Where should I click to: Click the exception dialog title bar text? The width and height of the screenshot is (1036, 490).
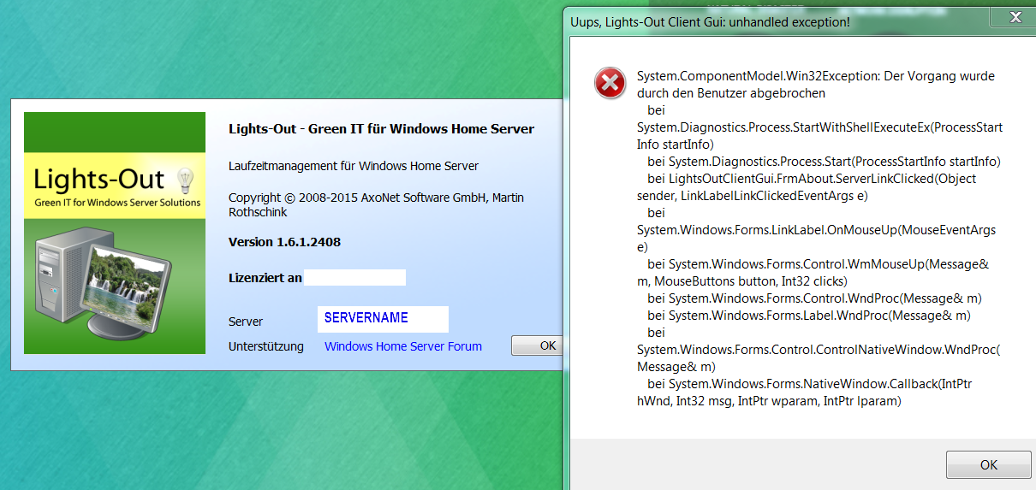click(x=710, y=22)
